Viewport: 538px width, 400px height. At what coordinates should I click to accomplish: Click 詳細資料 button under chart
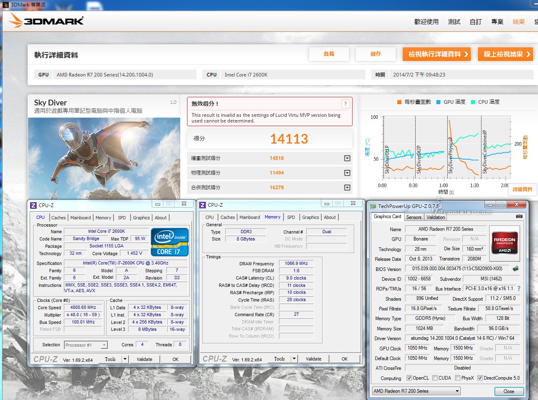tap(523, 189)
